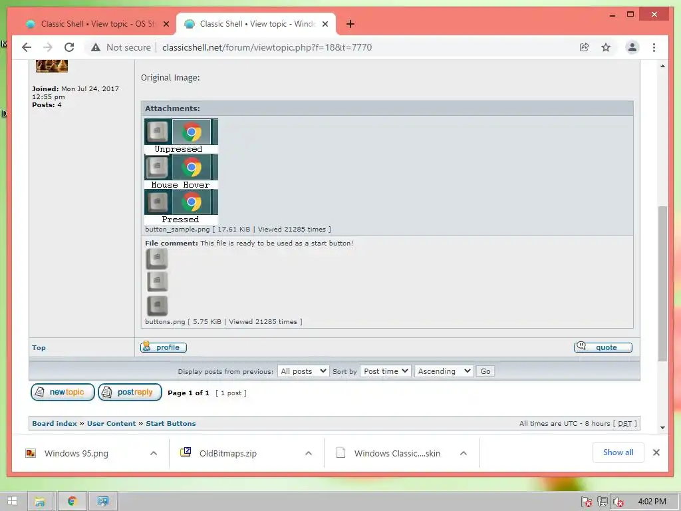
Task: Click the page scroll-up arrow
Action: 662,66
